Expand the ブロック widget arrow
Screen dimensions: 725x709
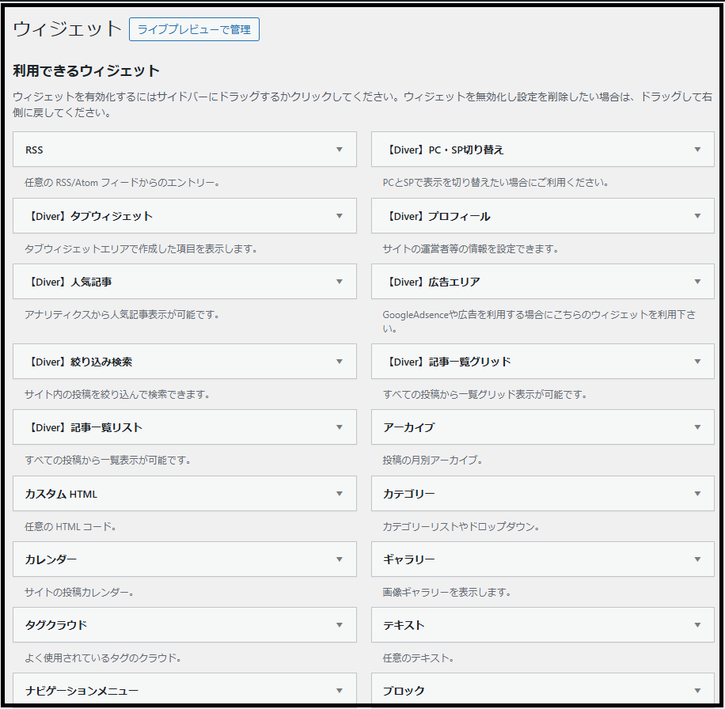point(697,691)
